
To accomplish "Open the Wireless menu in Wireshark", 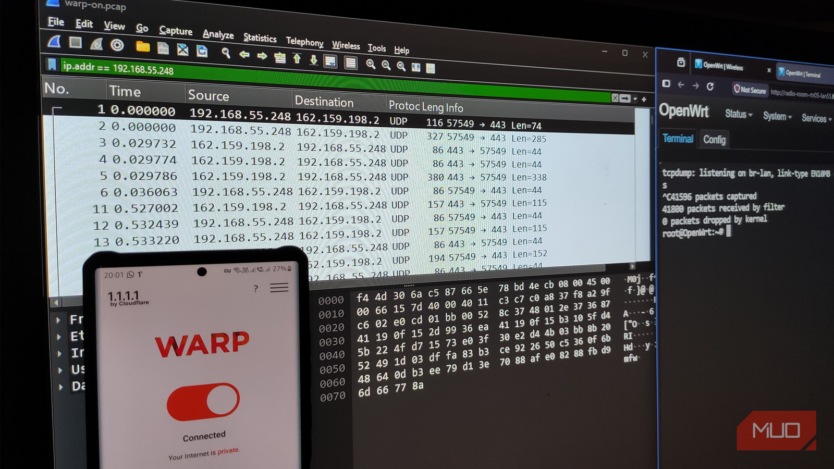I will [x=346, y=45].
